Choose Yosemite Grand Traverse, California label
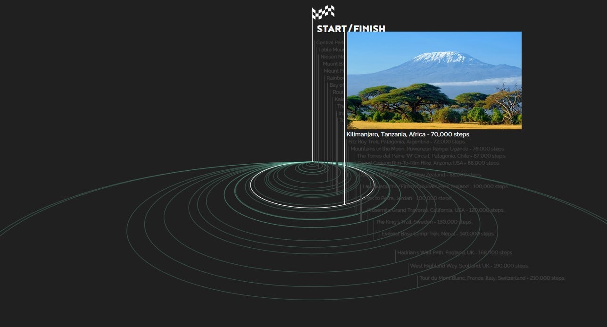Screen dimensions: 607x327 coord(435,210)
